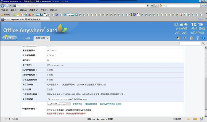Open the envelope messages icon in the status bar

(x=195, y=119)
